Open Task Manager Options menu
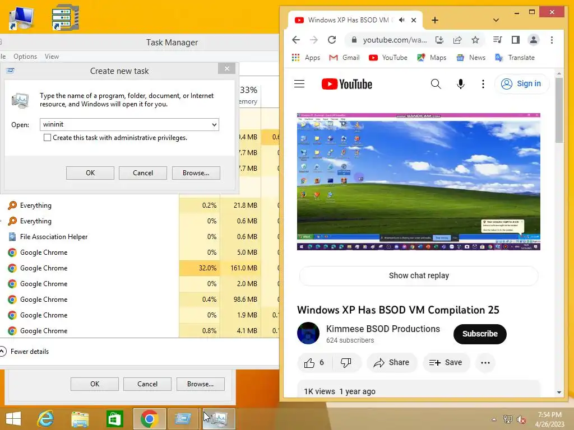 [x=25, y=57]
